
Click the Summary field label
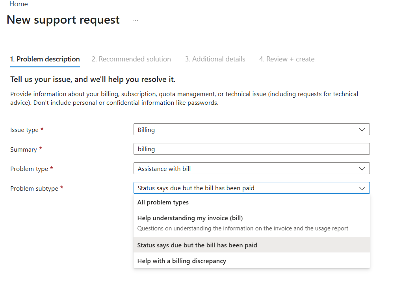click(x=23, y=150)
